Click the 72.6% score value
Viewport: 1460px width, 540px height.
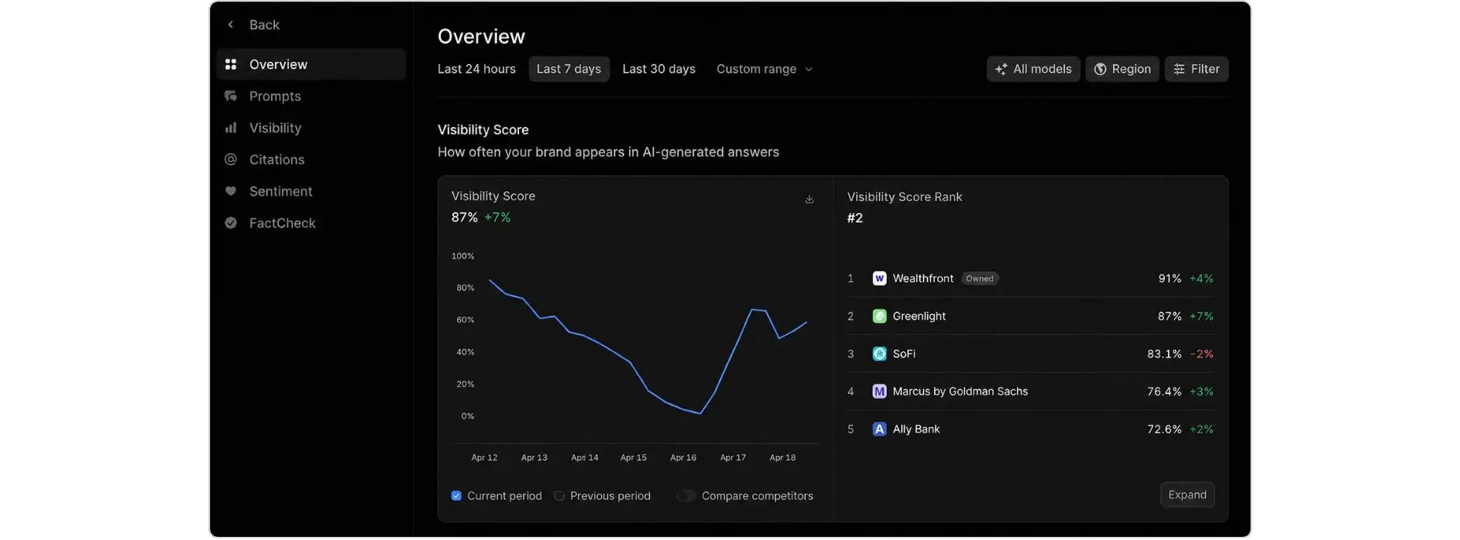pos(1164,429)
